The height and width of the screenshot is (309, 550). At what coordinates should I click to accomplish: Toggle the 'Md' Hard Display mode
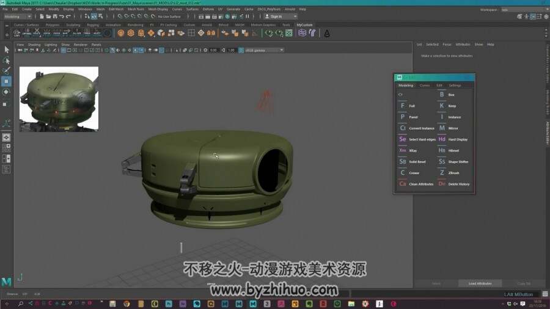[x=442, y=139]
